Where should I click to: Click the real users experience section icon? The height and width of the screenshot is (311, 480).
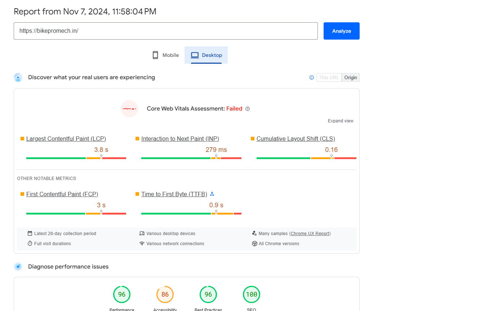[x=18, y=77]
